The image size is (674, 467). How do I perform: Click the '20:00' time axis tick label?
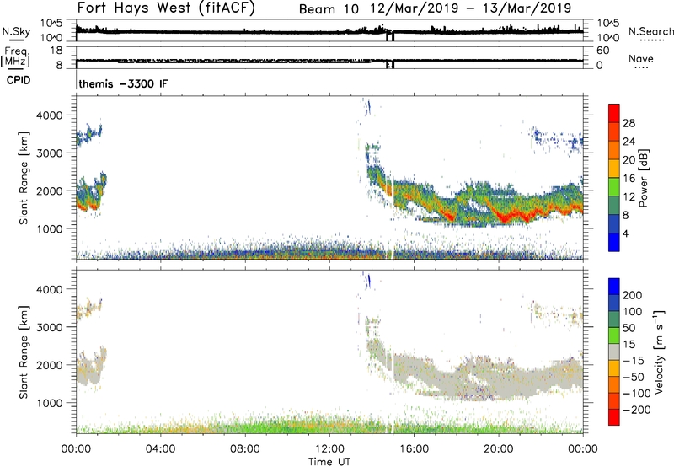498,449
